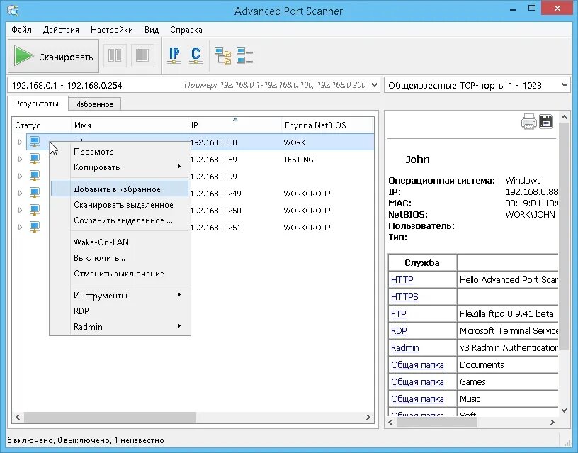This screenshot has width=578, height=453.
Task: Expand the 192.168.0.99 host row
Action: (21, 176)
